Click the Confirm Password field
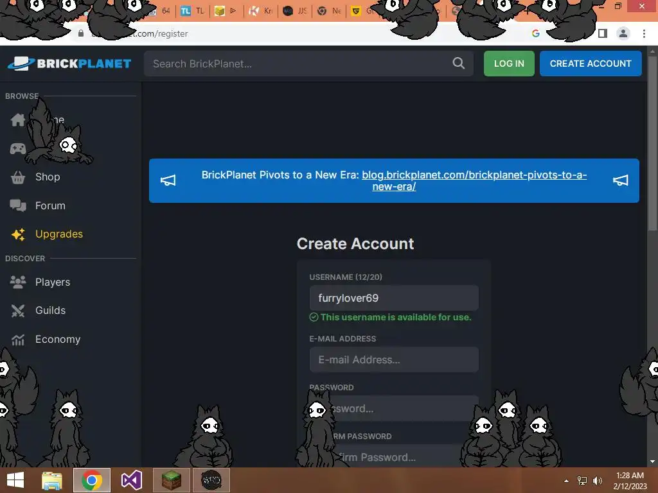The width and height of the screenshot is (658, 493). coord(394,456)
